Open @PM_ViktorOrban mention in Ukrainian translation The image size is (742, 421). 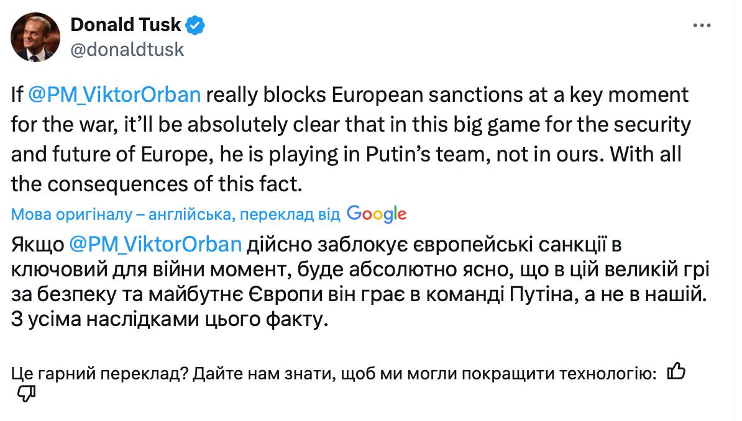[155, 244]
